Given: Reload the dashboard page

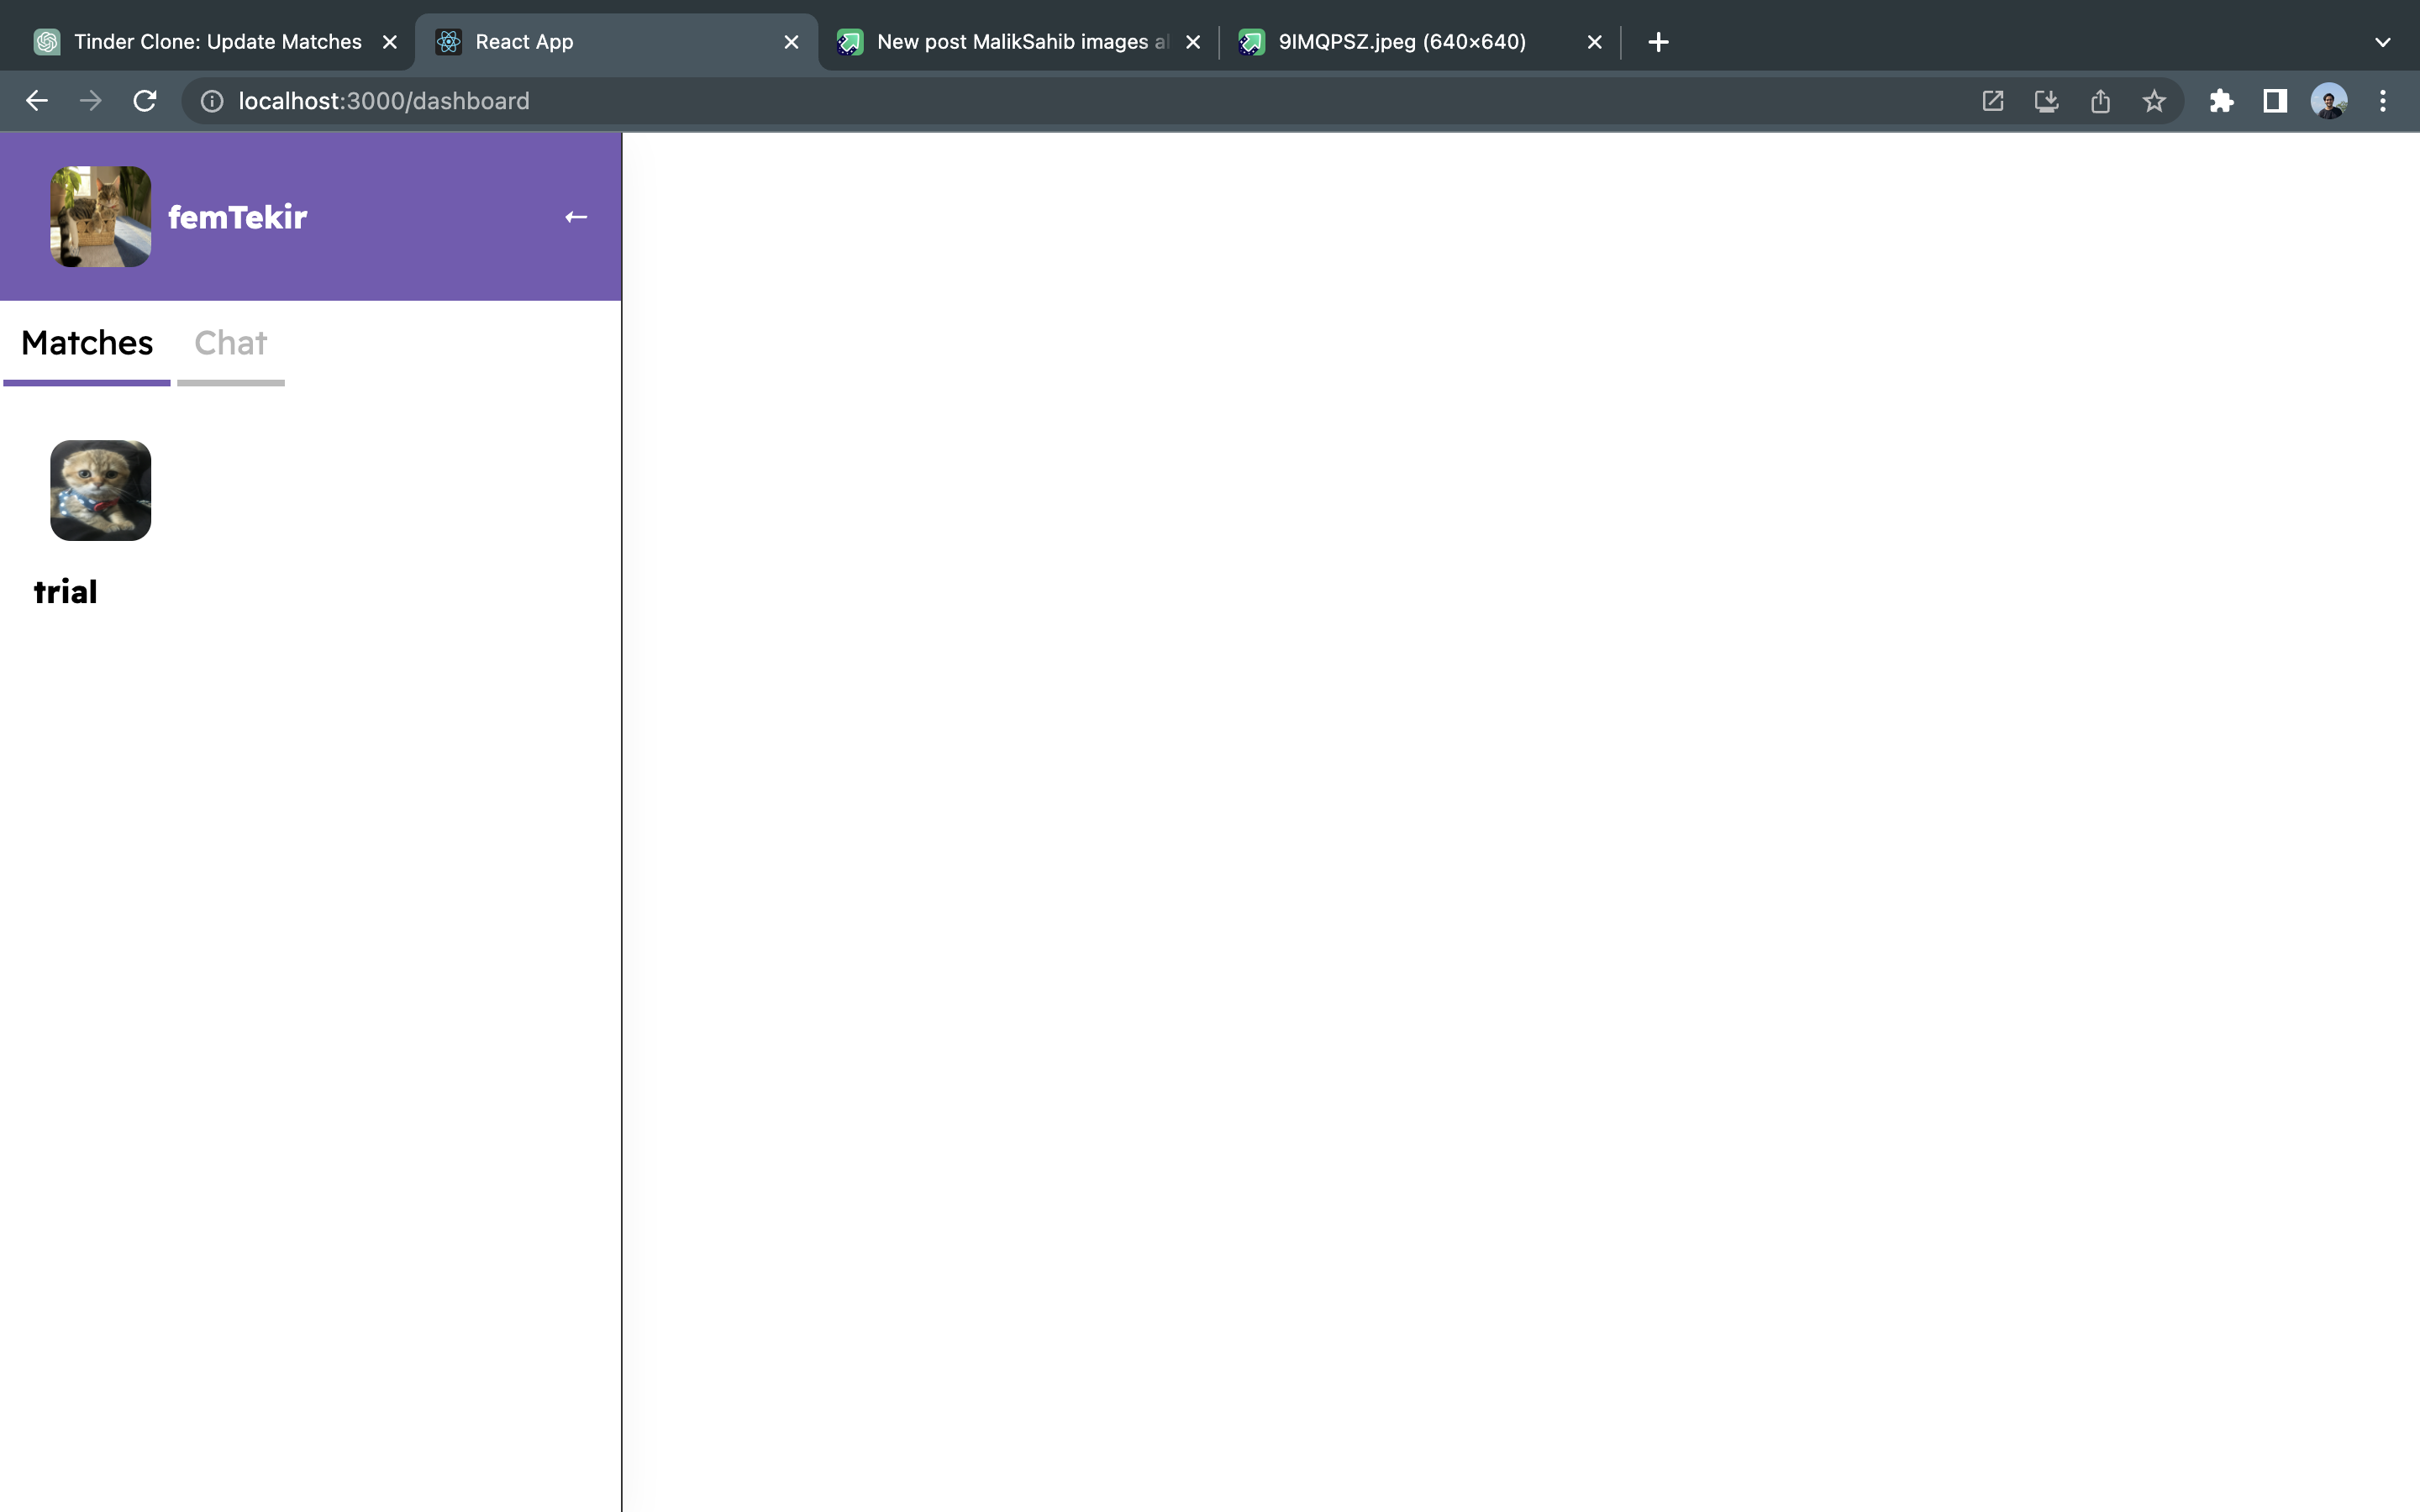Looking at the screenshot, I should [x=145, y=101].
